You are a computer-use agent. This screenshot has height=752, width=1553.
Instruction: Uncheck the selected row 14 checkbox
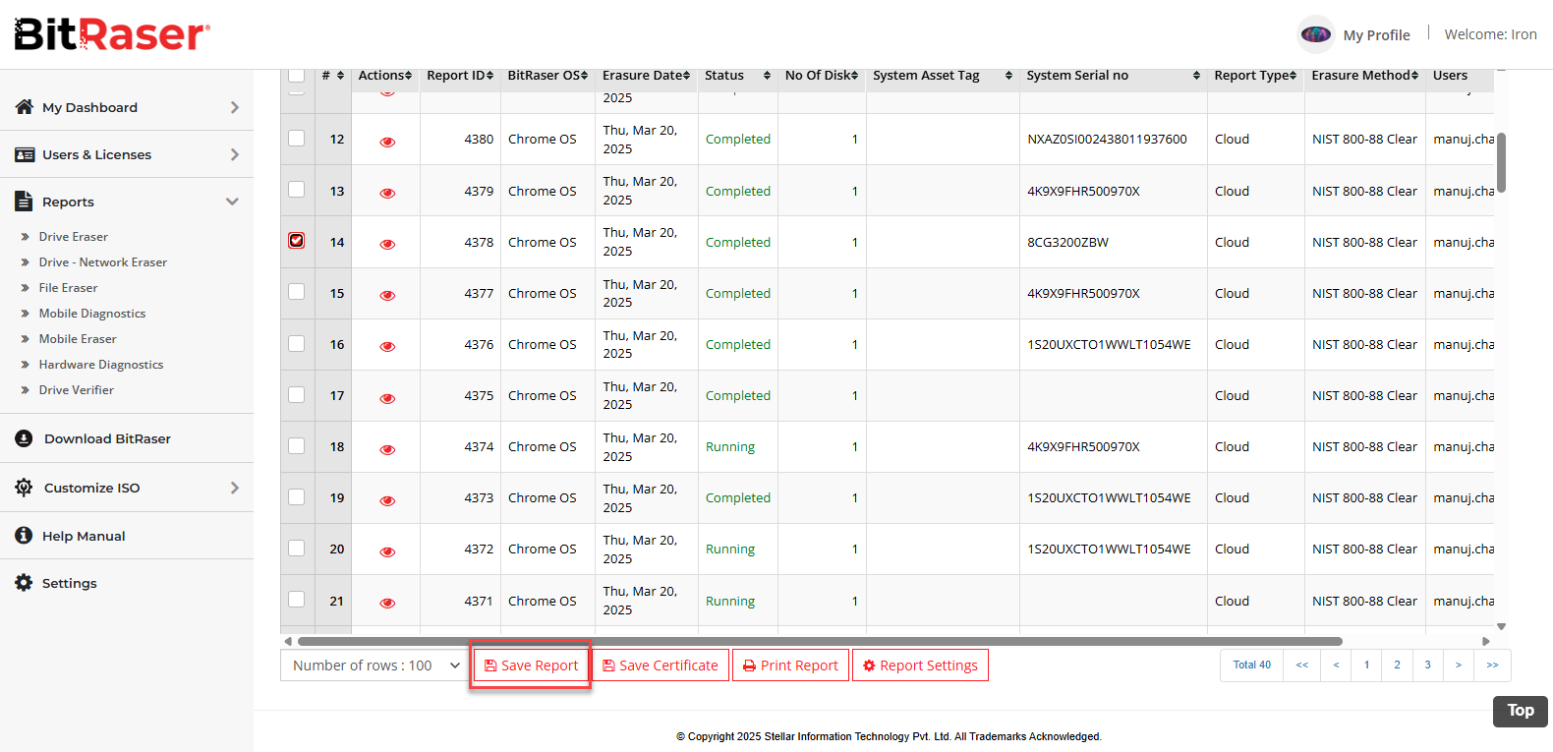click(296, 240)
